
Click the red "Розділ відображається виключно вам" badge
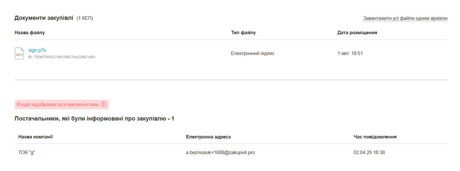(x=58, y=105)
